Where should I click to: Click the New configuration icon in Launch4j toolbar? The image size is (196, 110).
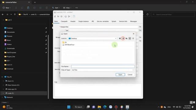55,16
